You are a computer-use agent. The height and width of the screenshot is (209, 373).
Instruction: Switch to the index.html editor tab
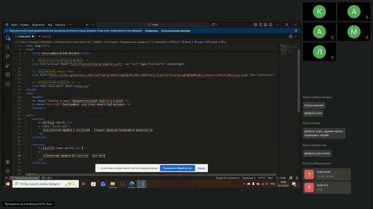[24, 37]
